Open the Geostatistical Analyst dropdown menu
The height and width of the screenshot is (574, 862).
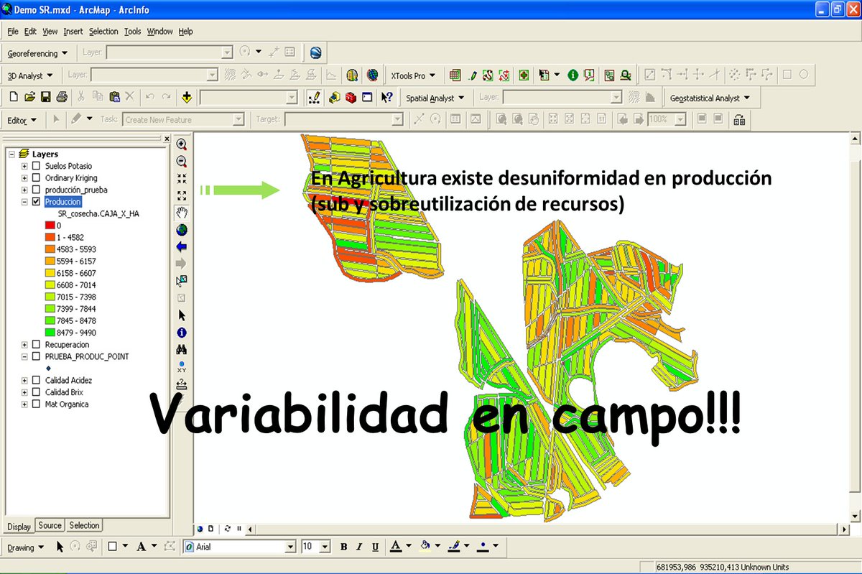[x=710, y=98]
